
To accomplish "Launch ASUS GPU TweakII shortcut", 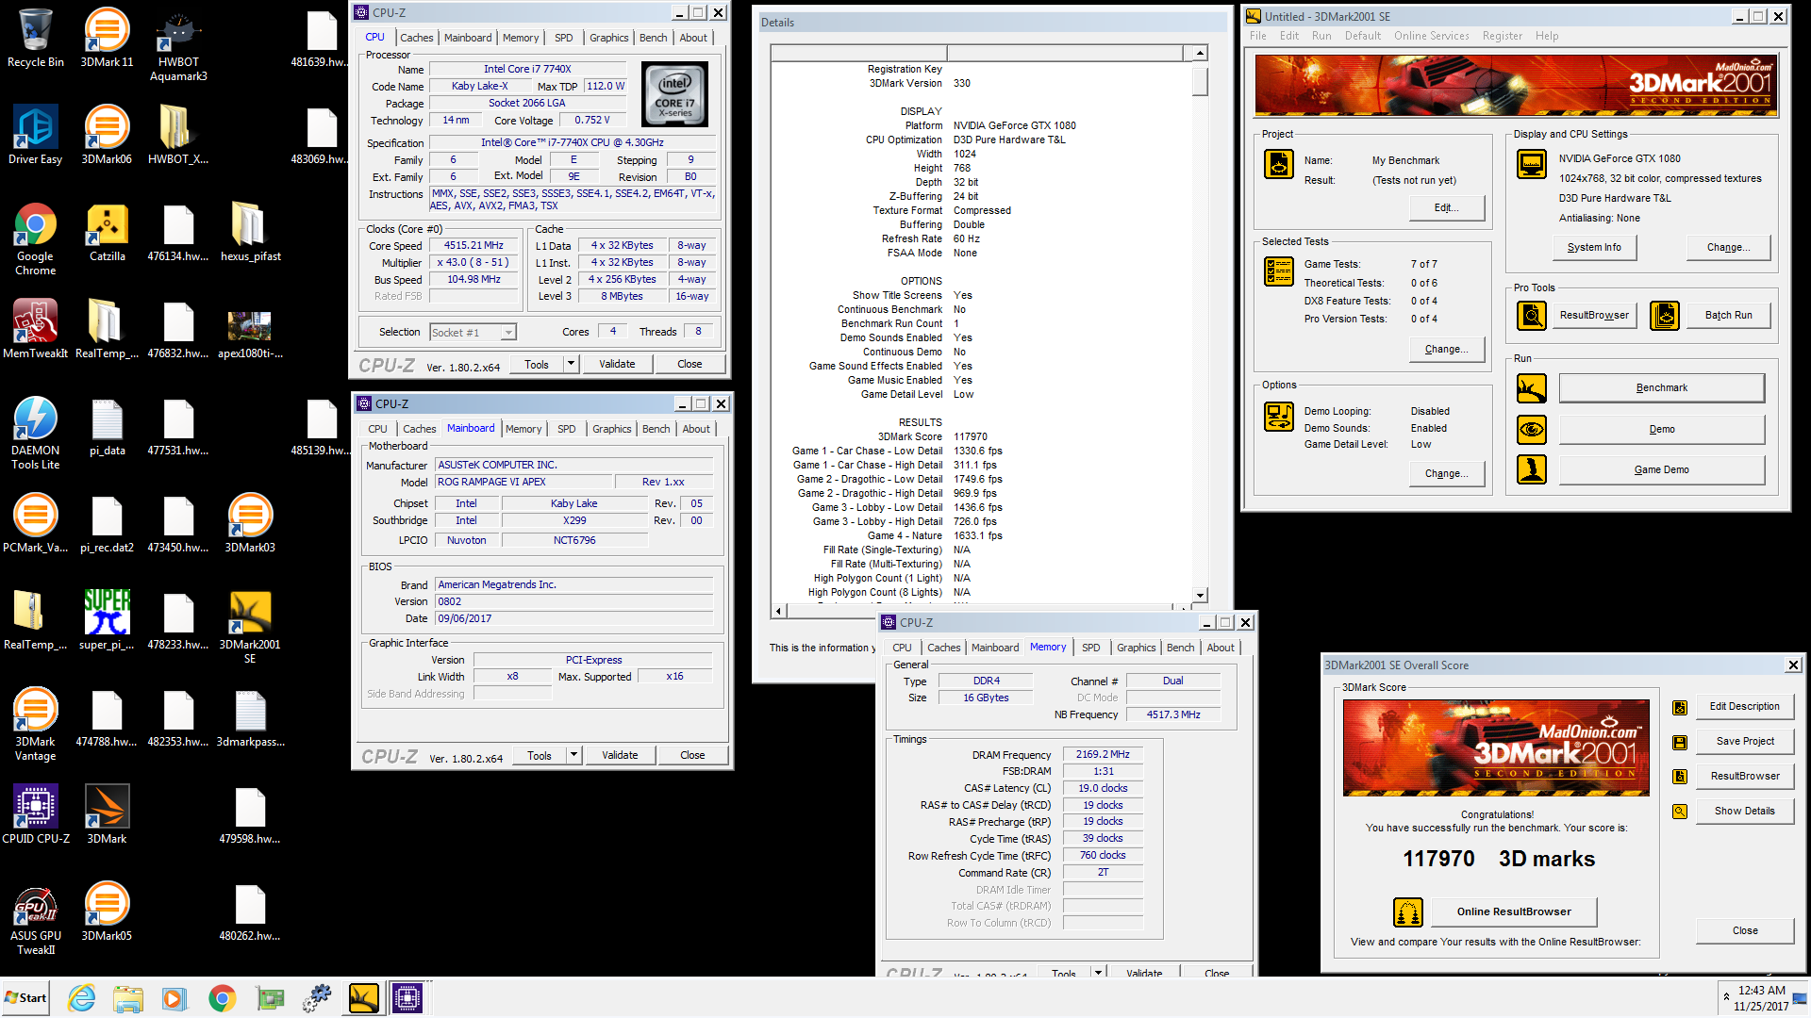I will click(35, 918).
